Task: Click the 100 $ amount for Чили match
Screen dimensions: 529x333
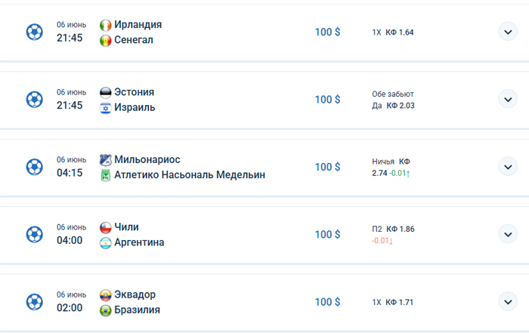Action: point(327,234)
